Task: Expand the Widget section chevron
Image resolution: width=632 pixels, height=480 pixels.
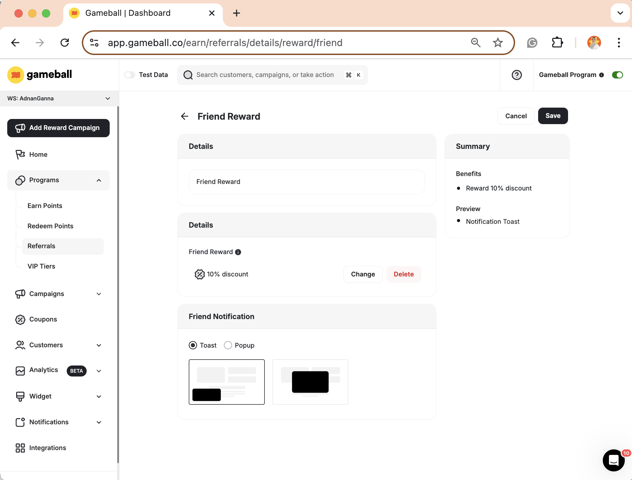Action: point(99,396)
